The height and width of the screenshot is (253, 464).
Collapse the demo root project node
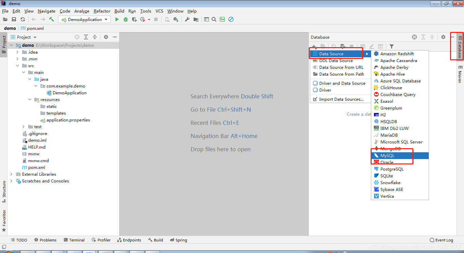(11, 45)
